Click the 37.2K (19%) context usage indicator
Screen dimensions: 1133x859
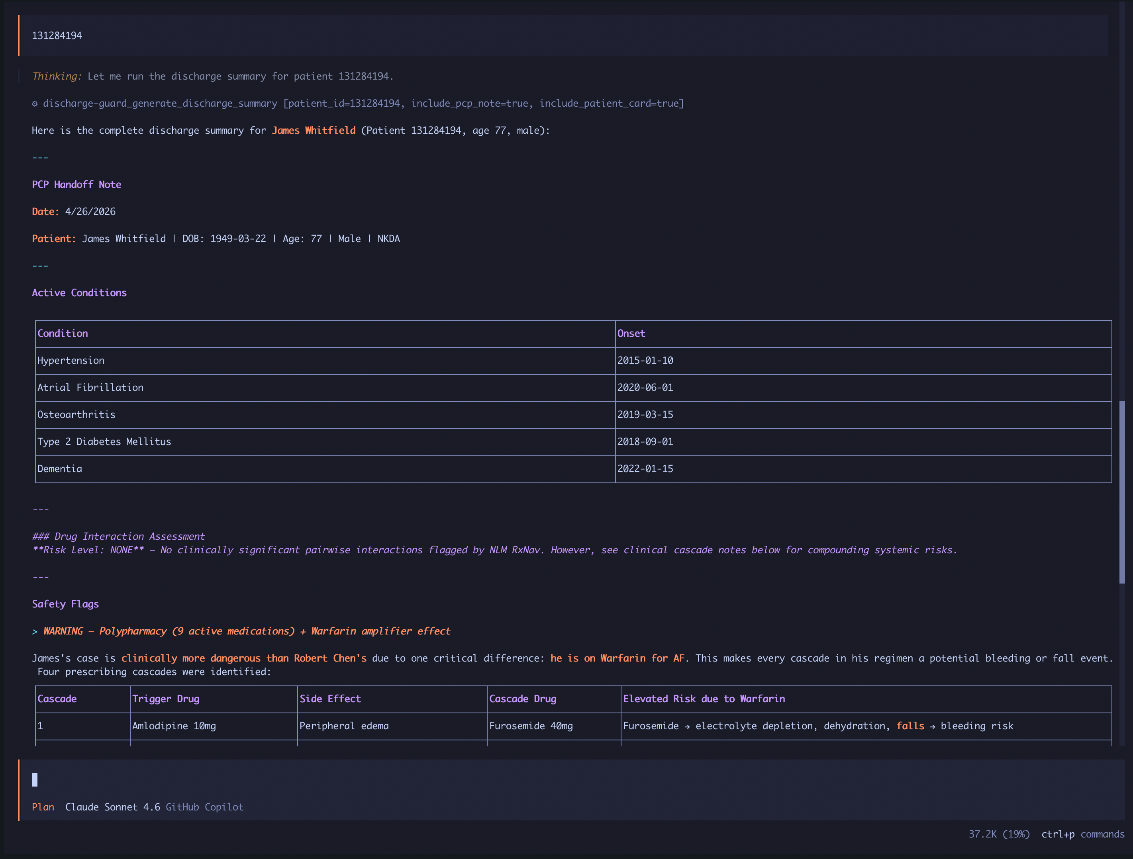(x=998, y=834)
